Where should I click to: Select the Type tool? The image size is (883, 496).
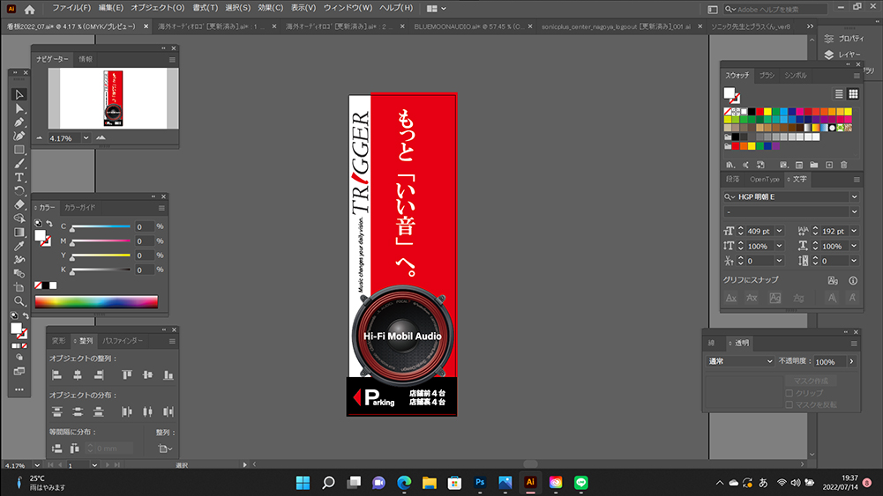pyautogui.click(x=19, y=177)
